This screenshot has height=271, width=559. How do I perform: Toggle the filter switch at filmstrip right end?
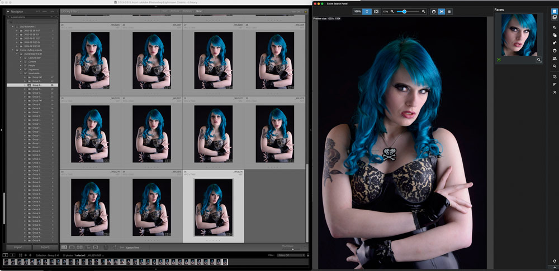308,255
